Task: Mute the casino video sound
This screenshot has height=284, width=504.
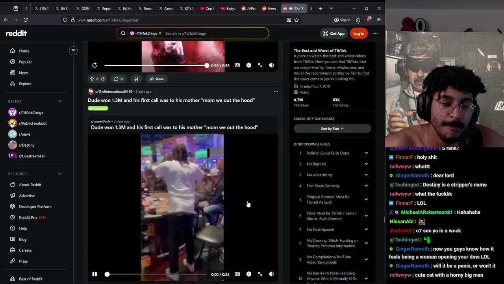Action: (272, 274)
